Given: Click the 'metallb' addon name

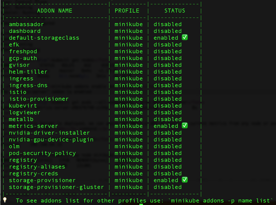Looking at the screenshot, I should point(21,119).
